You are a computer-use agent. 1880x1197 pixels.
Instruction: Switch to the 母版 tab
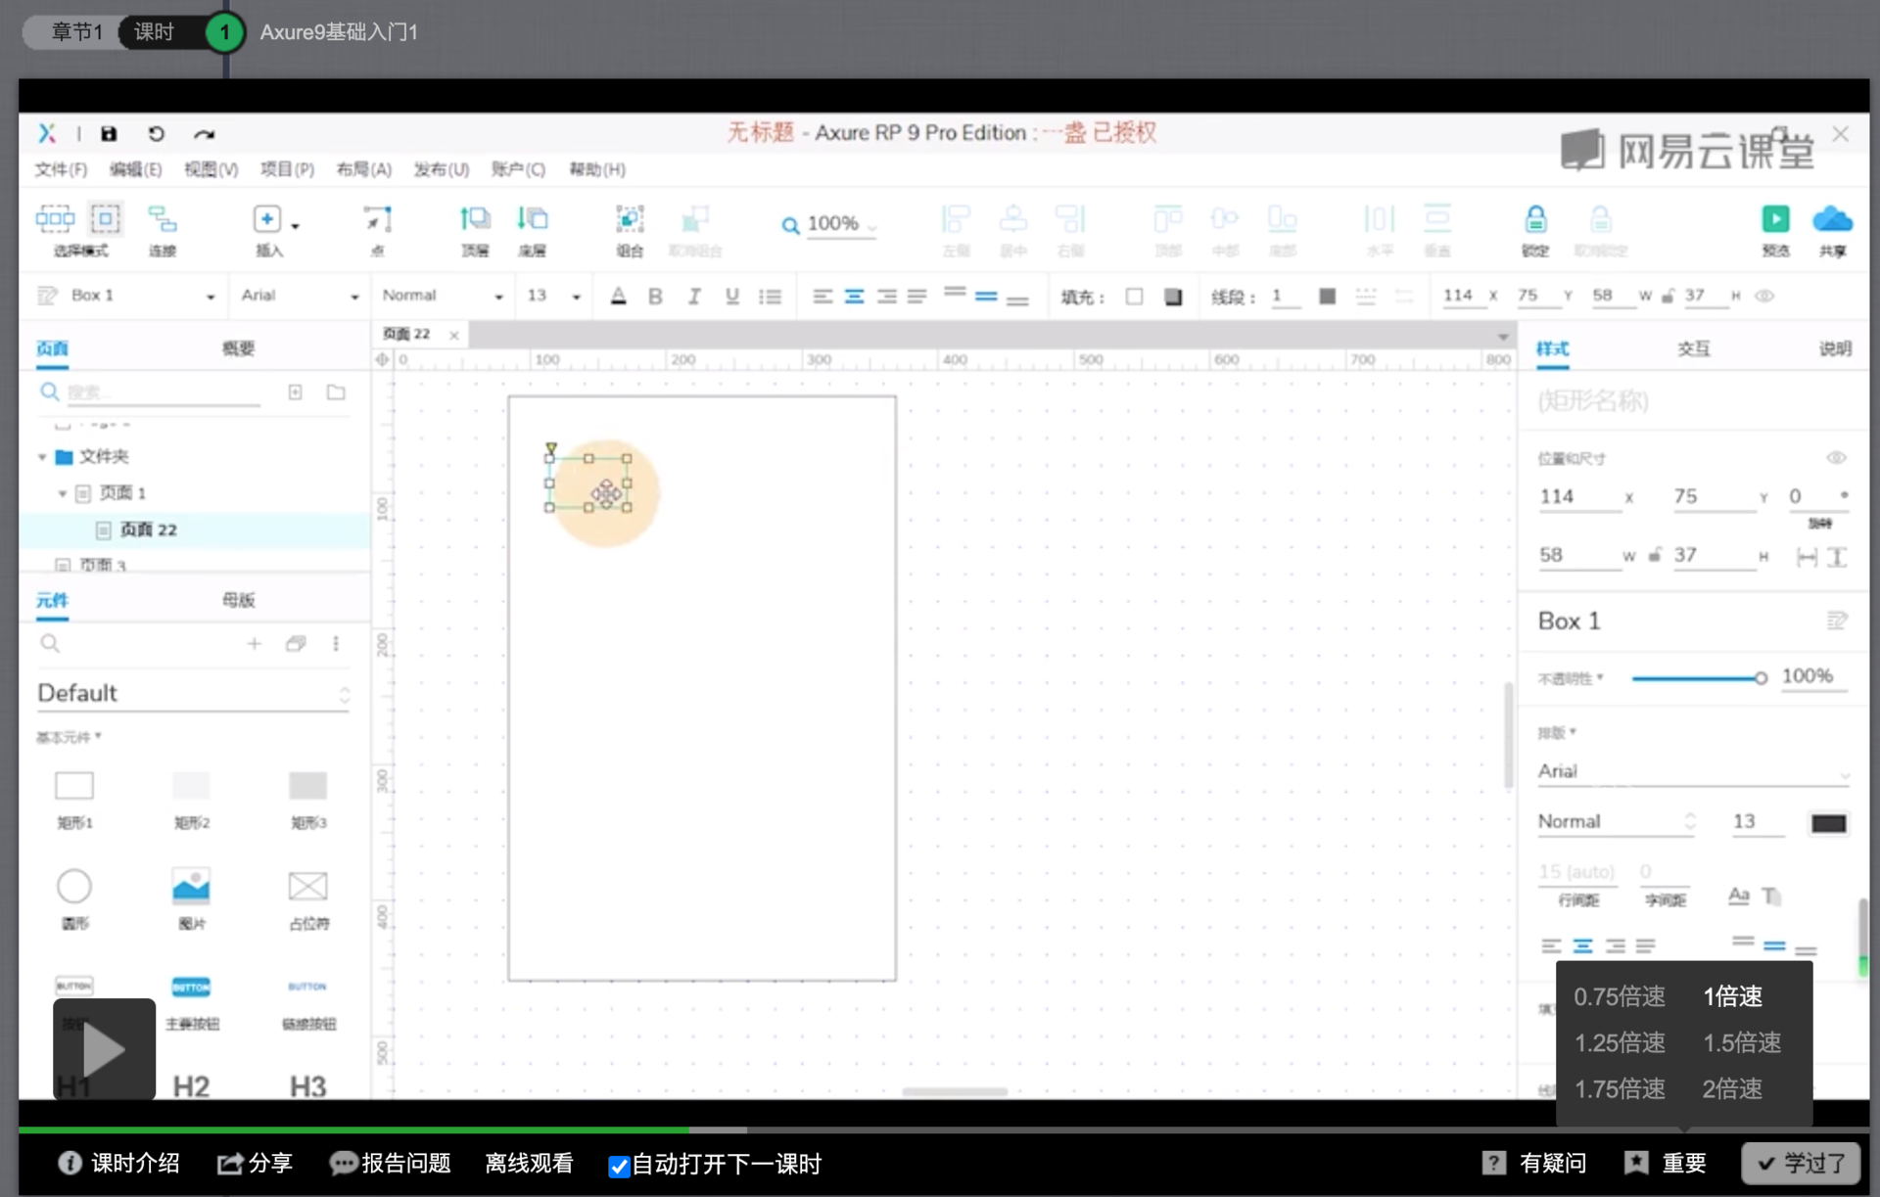(x=238, y=600)
